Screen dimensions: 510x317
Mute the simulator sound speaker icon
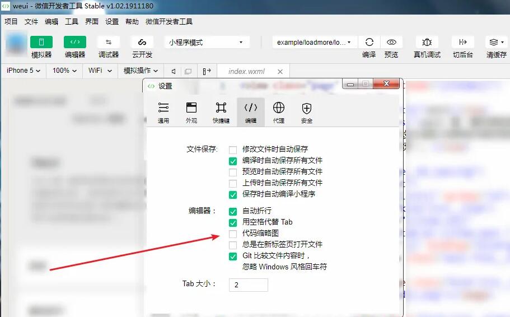174,71
